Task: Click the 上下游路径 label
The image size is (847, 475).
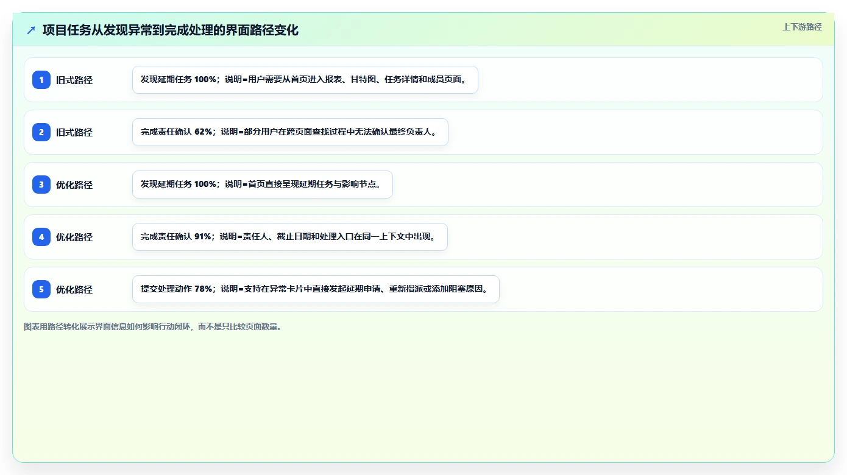Action: point(802,27)
